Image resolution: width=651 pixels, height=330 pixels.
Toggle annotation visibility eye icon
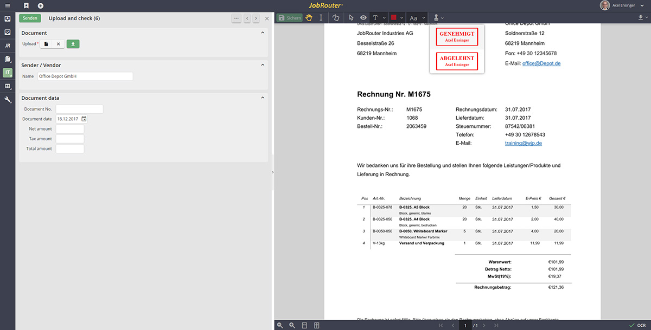[x=363, y=18]
